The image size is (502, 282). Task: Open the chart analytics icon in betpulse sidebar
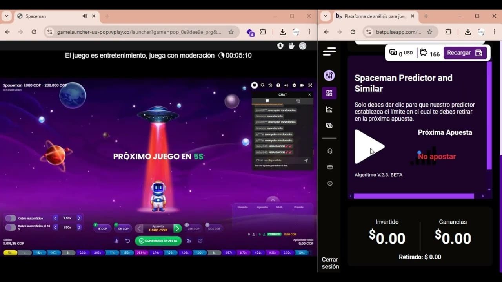pos(329,110)
